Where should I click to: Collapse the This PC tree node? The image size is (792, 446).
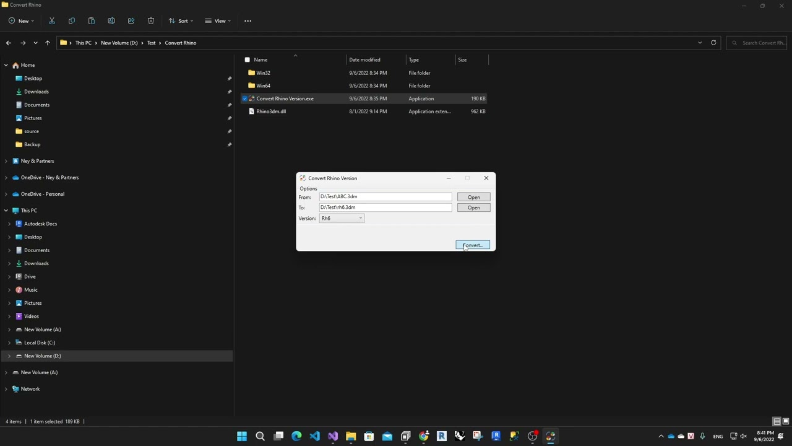6,211
